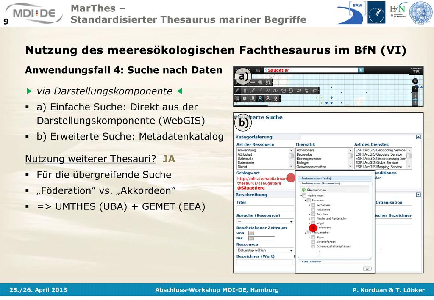
Task: Open the 'Datumstyp wählen' dropdown
Action: (x=265, y=250)
